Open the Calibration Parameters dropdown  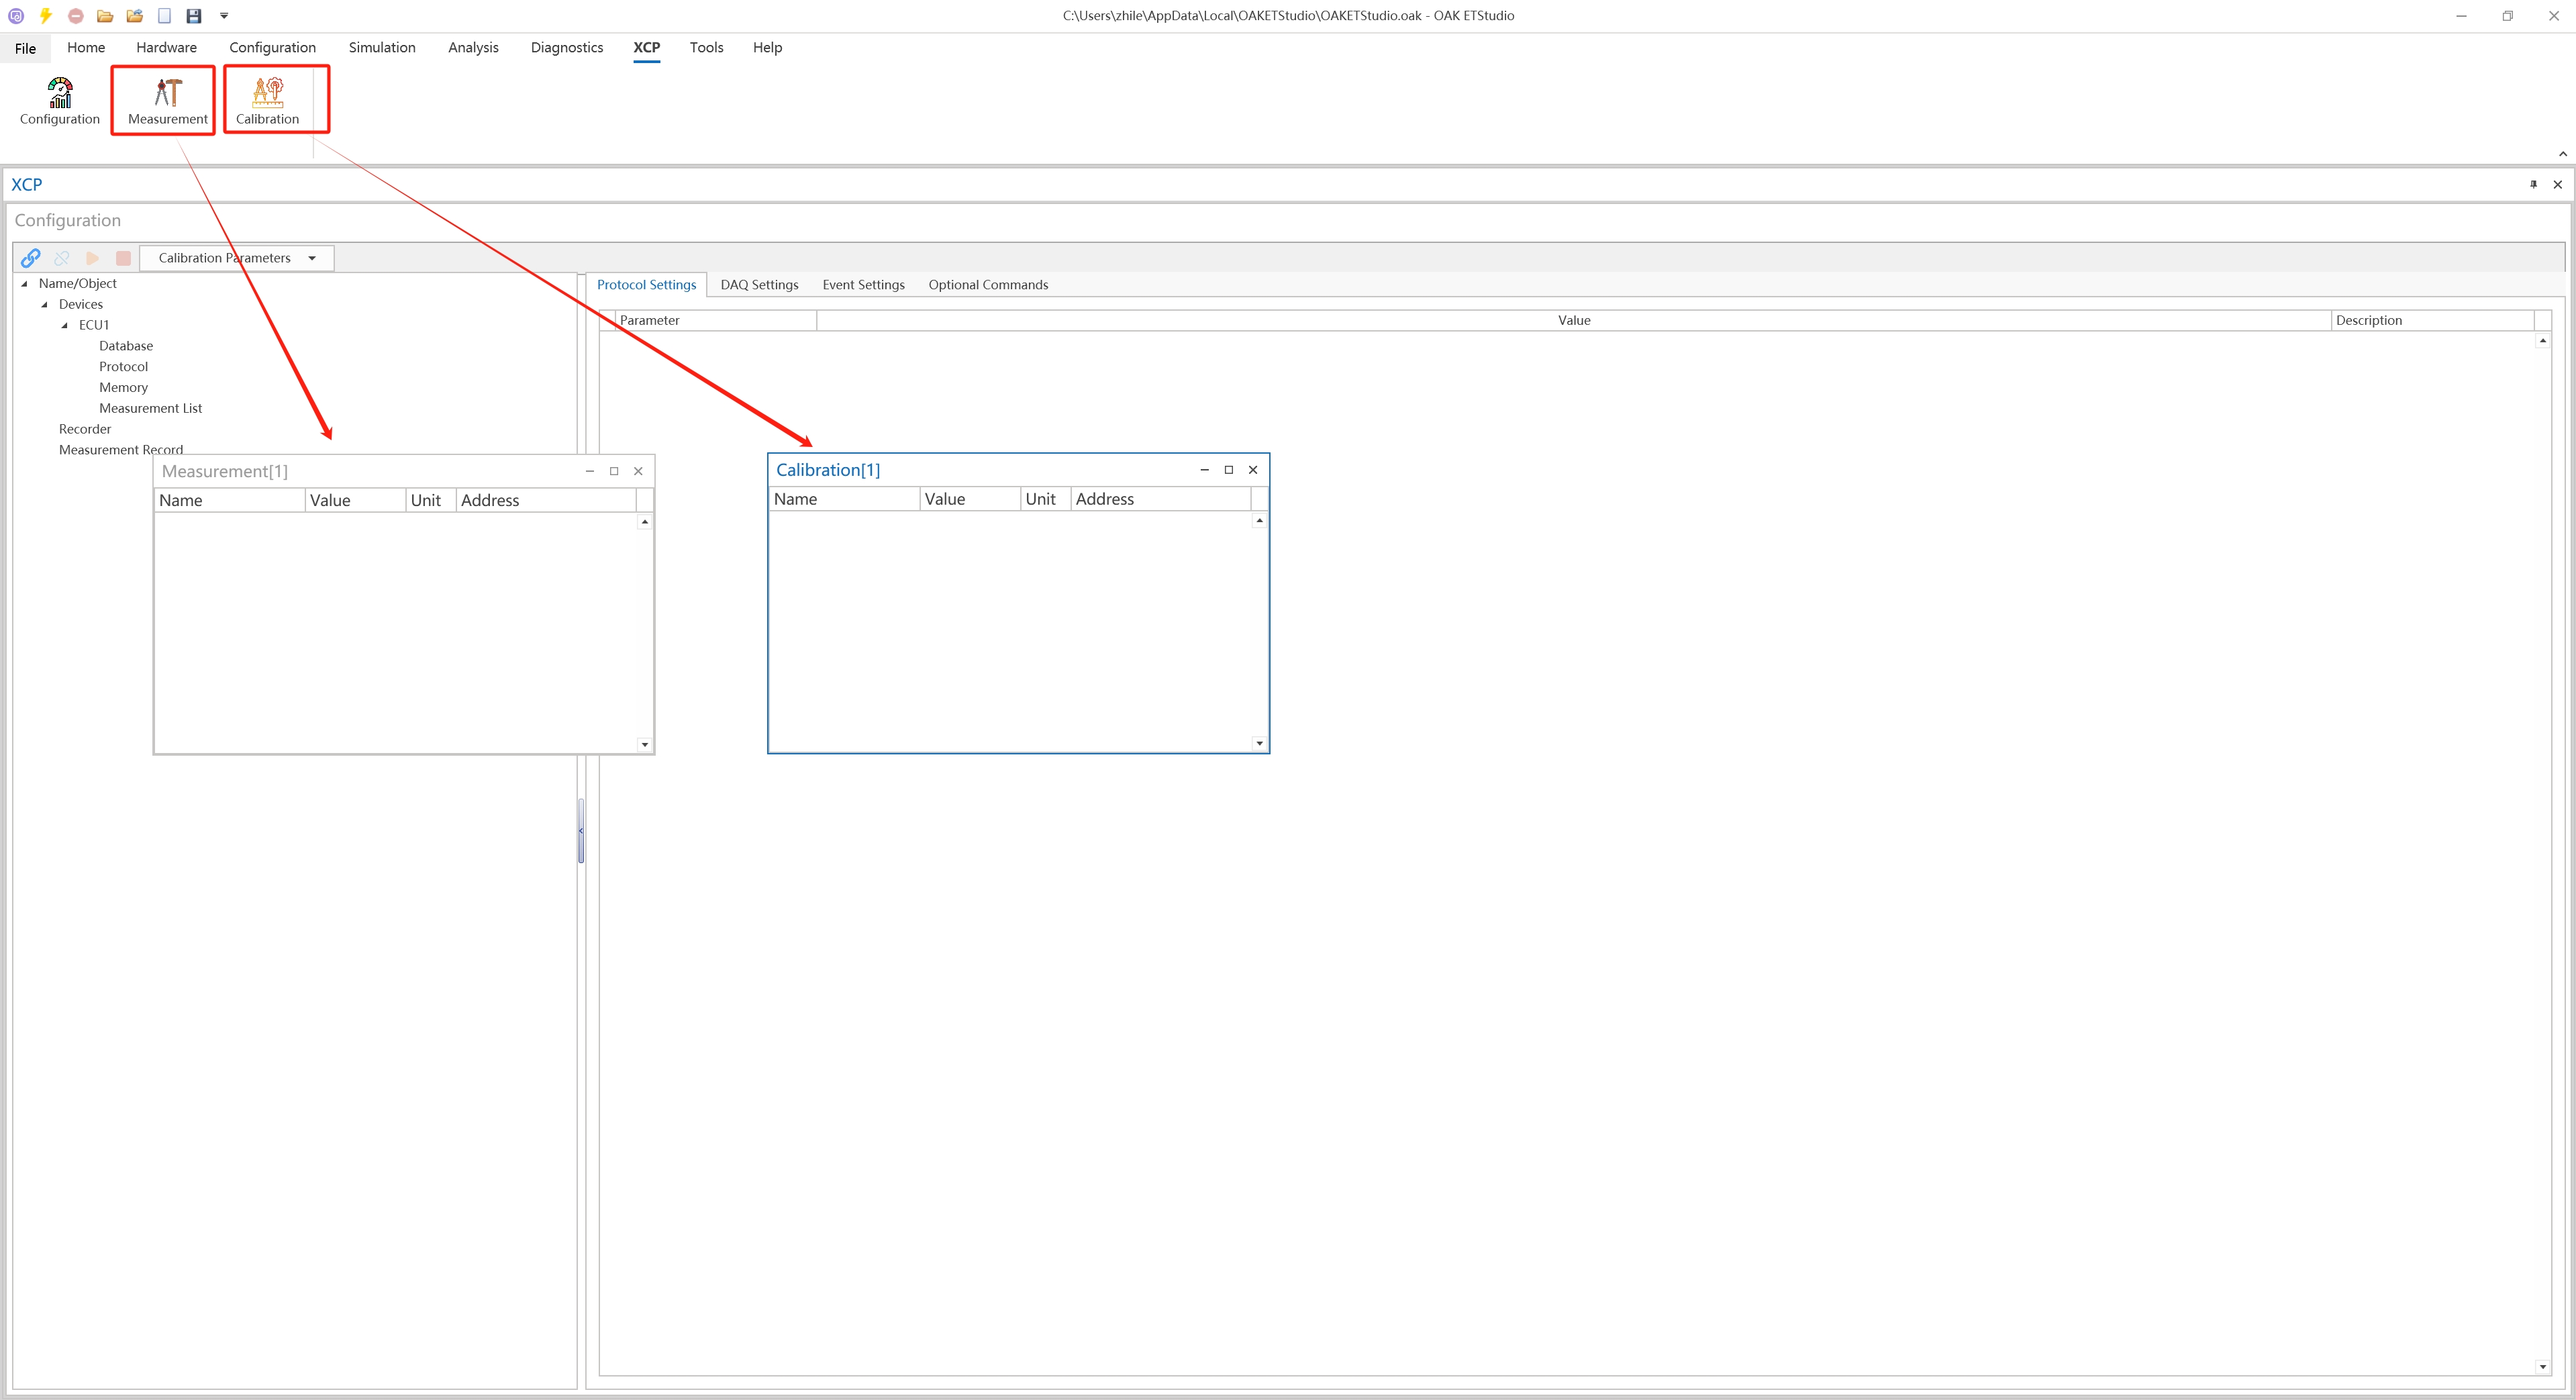(x=312, y=258)
